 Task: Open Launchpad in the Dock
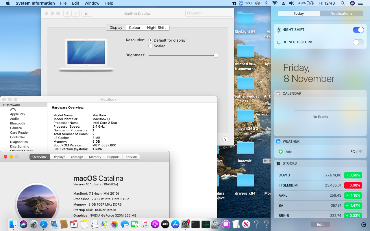[34, 224]
